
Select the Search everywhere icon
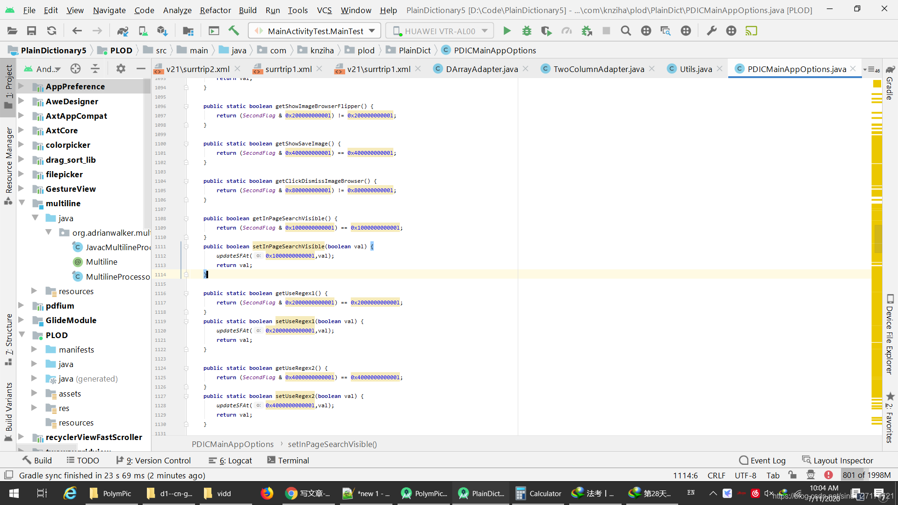[625, 31]
